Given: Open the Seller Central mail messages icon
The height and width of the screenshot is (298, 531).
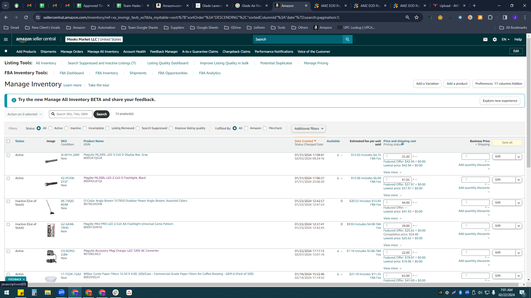Looking at the screenshot, I should click(485, 39).
